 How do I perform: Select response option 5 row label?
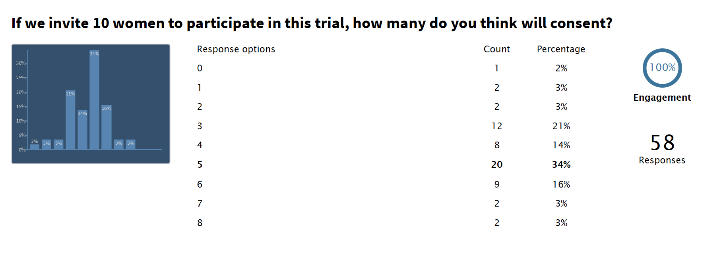[200, 165]
